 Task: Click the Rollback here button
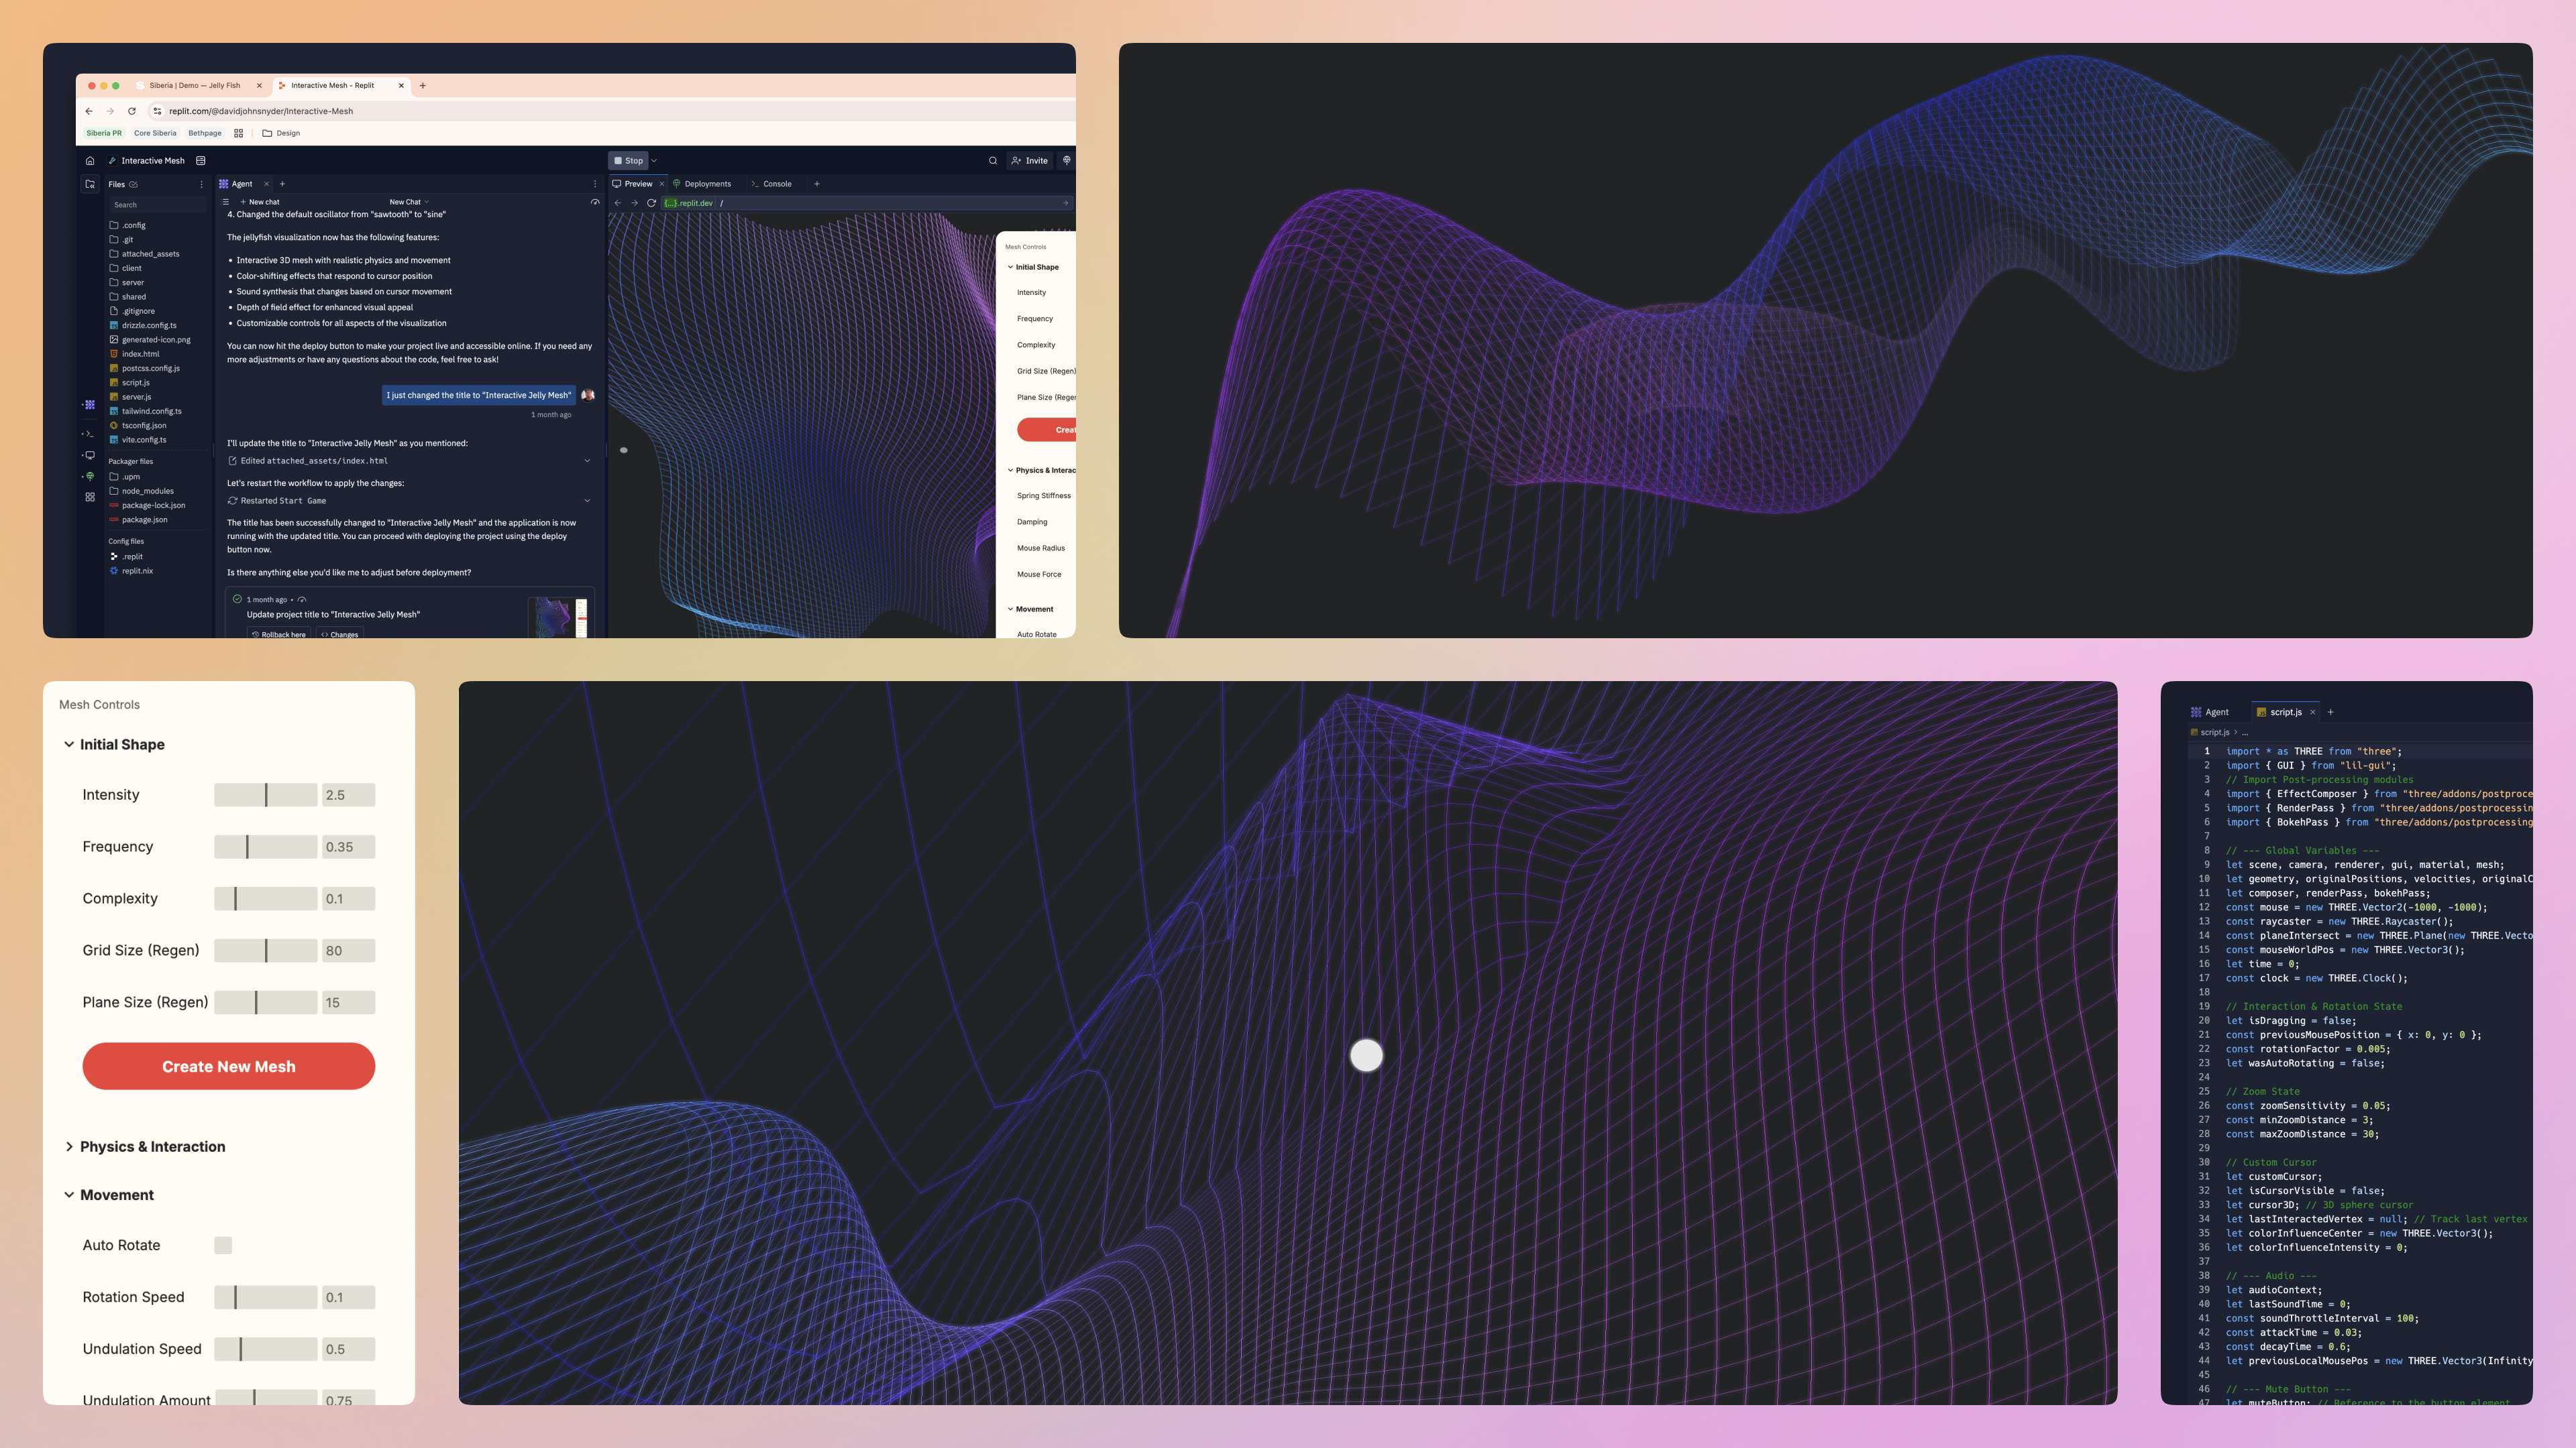(278, 635)
